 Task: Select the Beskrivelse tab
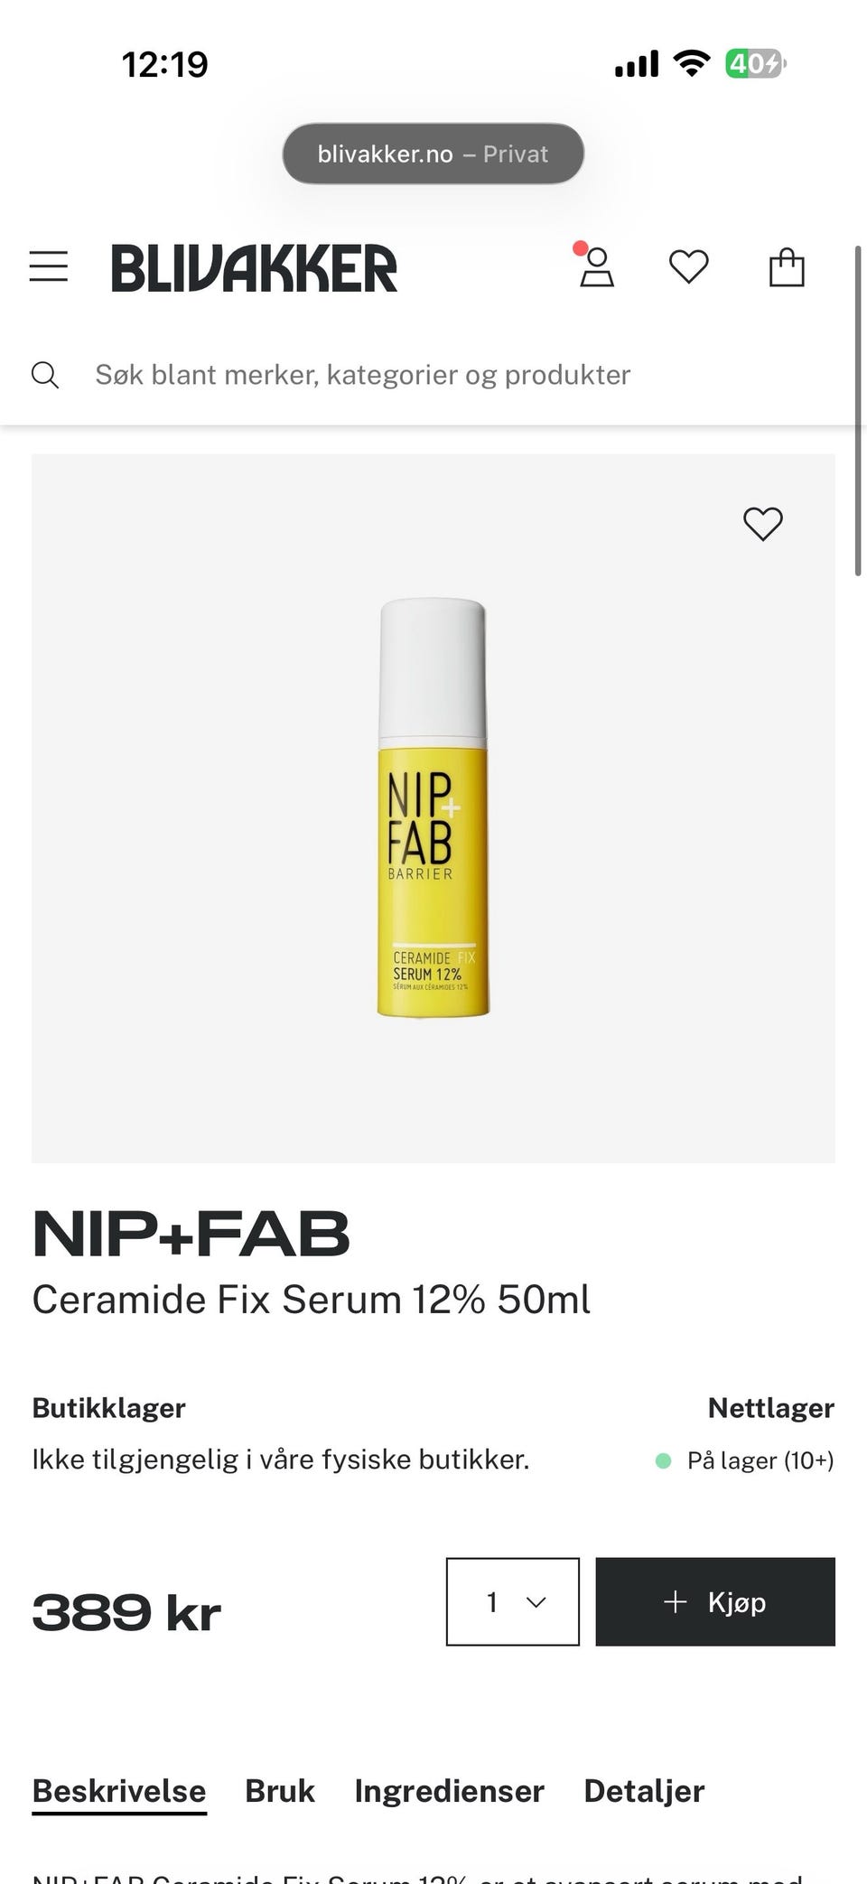point(119,1790)
